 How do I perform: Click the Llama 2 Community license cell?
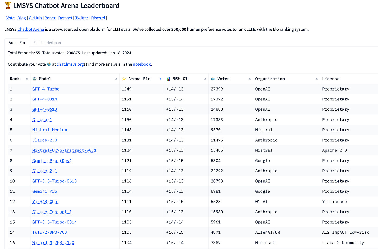343,243
